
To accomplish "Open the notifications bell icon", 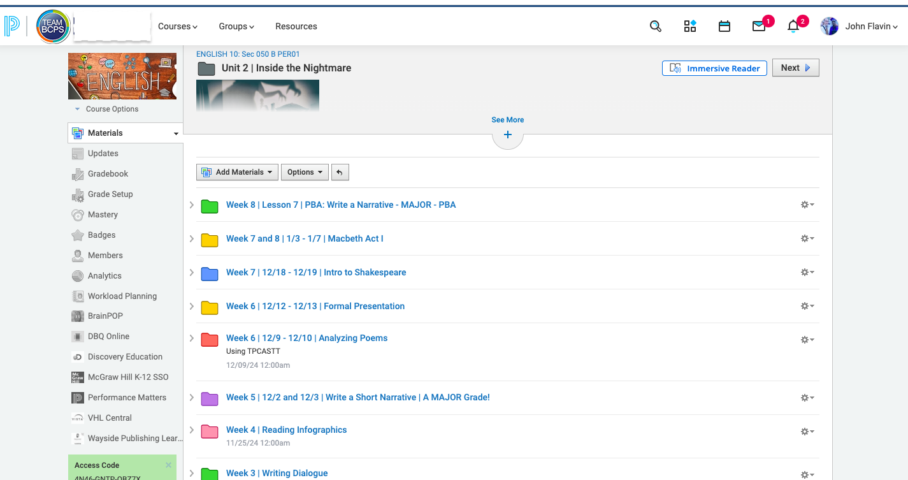I will click(x=793, y=26).
